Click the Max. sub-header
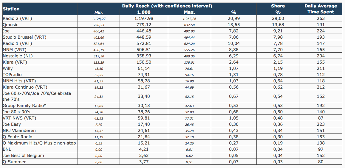The image size is (345, 168). coord(189,12)
